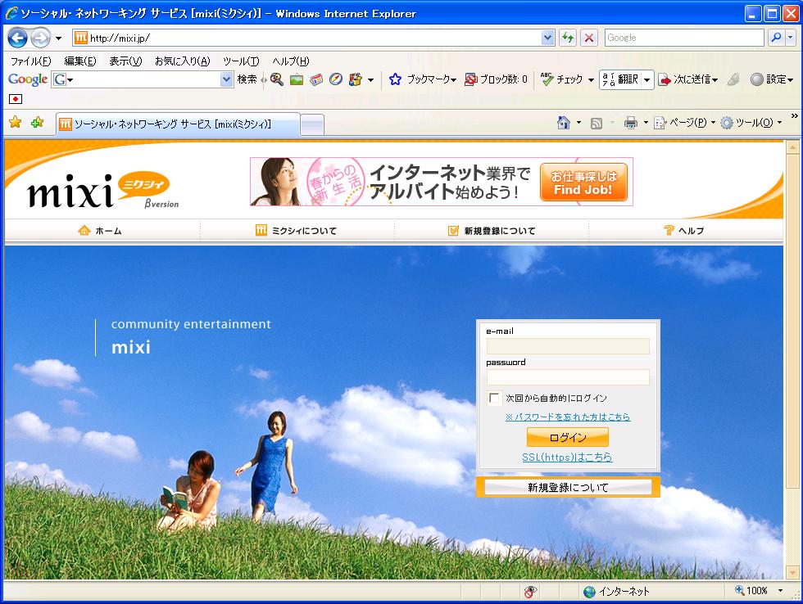Click the mixi favicon in the address bar
Screen dimensions: 803x604
click(81, 38)
